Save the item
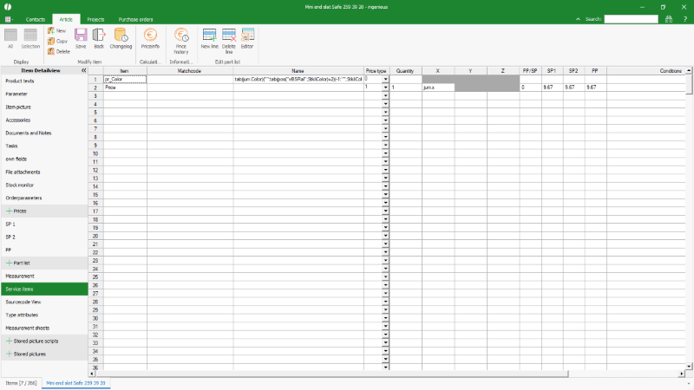 [81, 38]
